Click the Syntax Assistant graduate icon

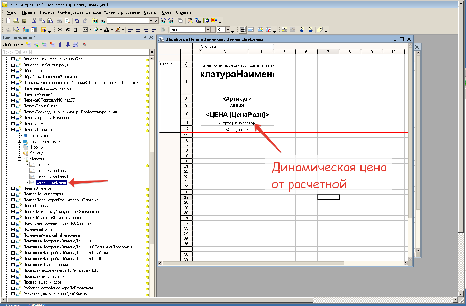click(190, 21)
